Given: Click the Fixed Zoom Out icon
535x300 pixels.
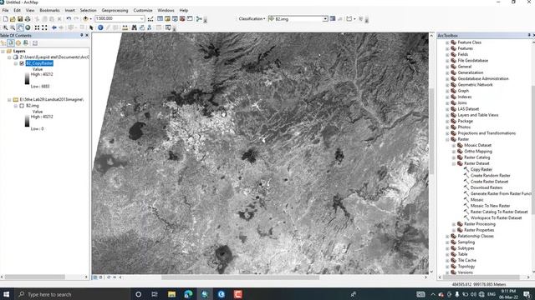Looking at the screenshot, I should (x=44, y=27).
